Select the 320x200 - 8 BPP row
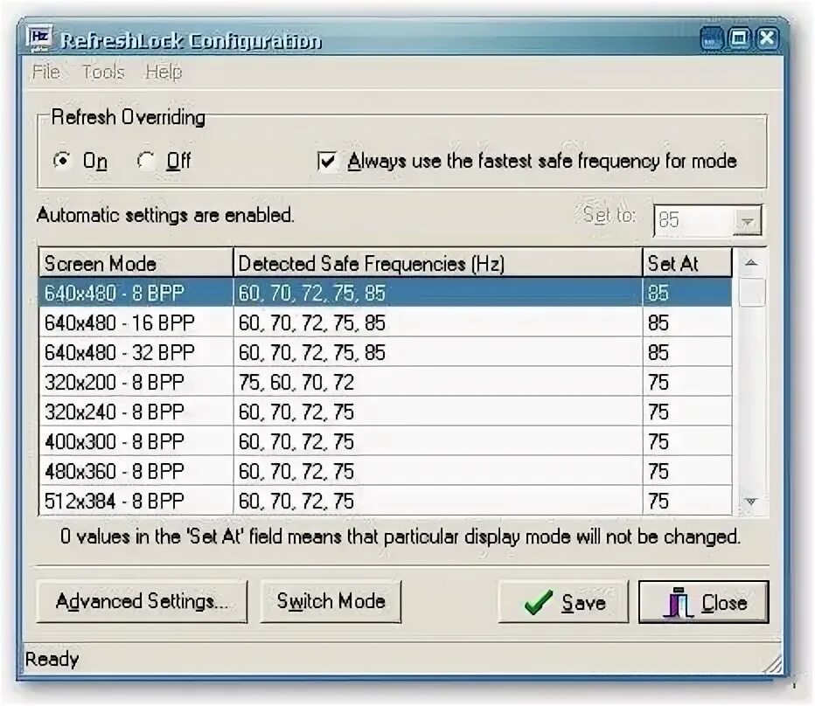 (x=385, y=382)
